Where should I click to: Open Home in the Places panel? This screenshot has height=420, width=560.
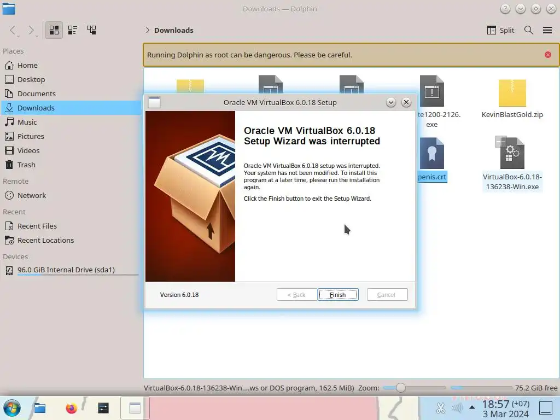coord(72,66)
